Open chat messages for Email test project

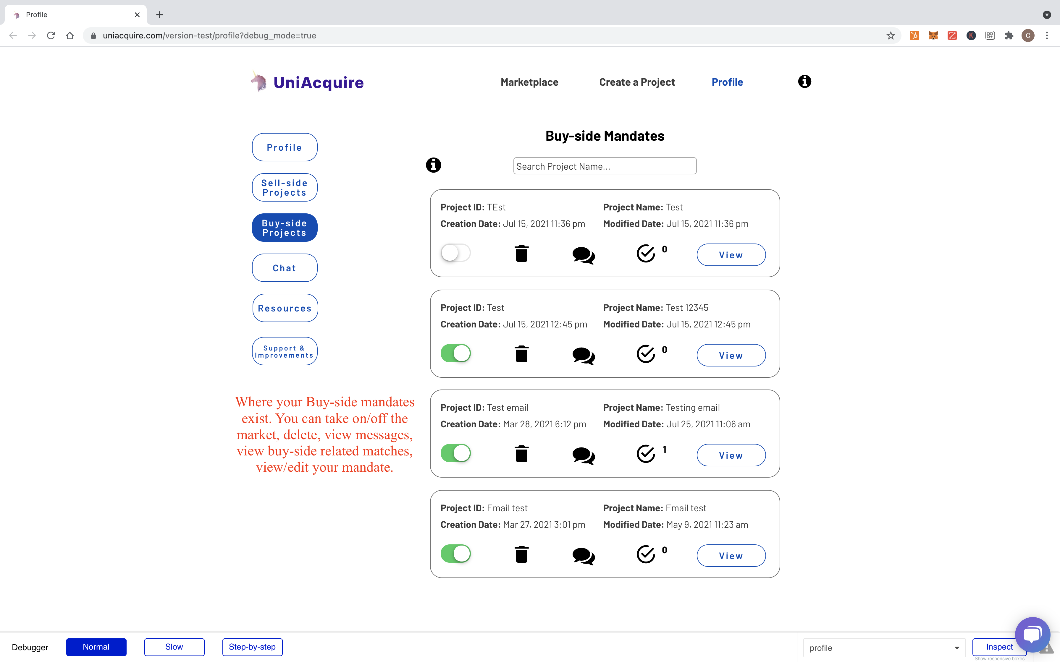point(584,556)
